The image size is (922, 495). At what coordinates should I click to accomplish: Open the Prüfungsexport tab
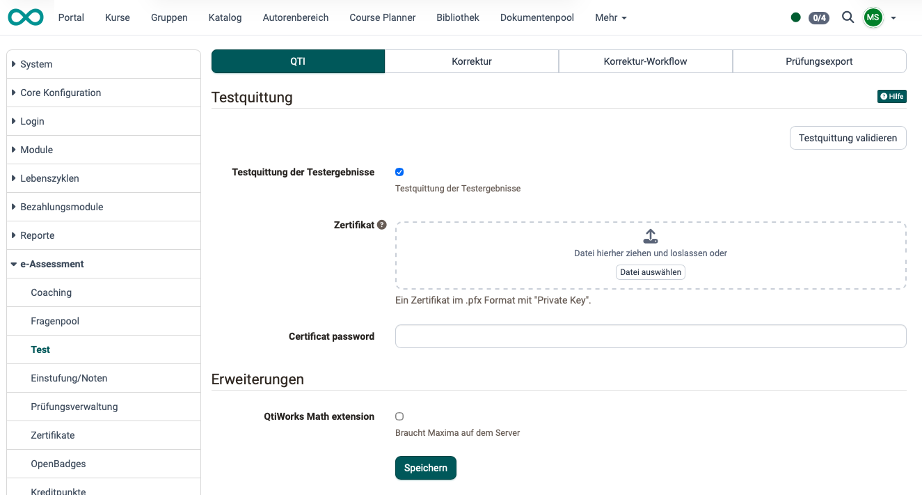(x=819, y=61)
